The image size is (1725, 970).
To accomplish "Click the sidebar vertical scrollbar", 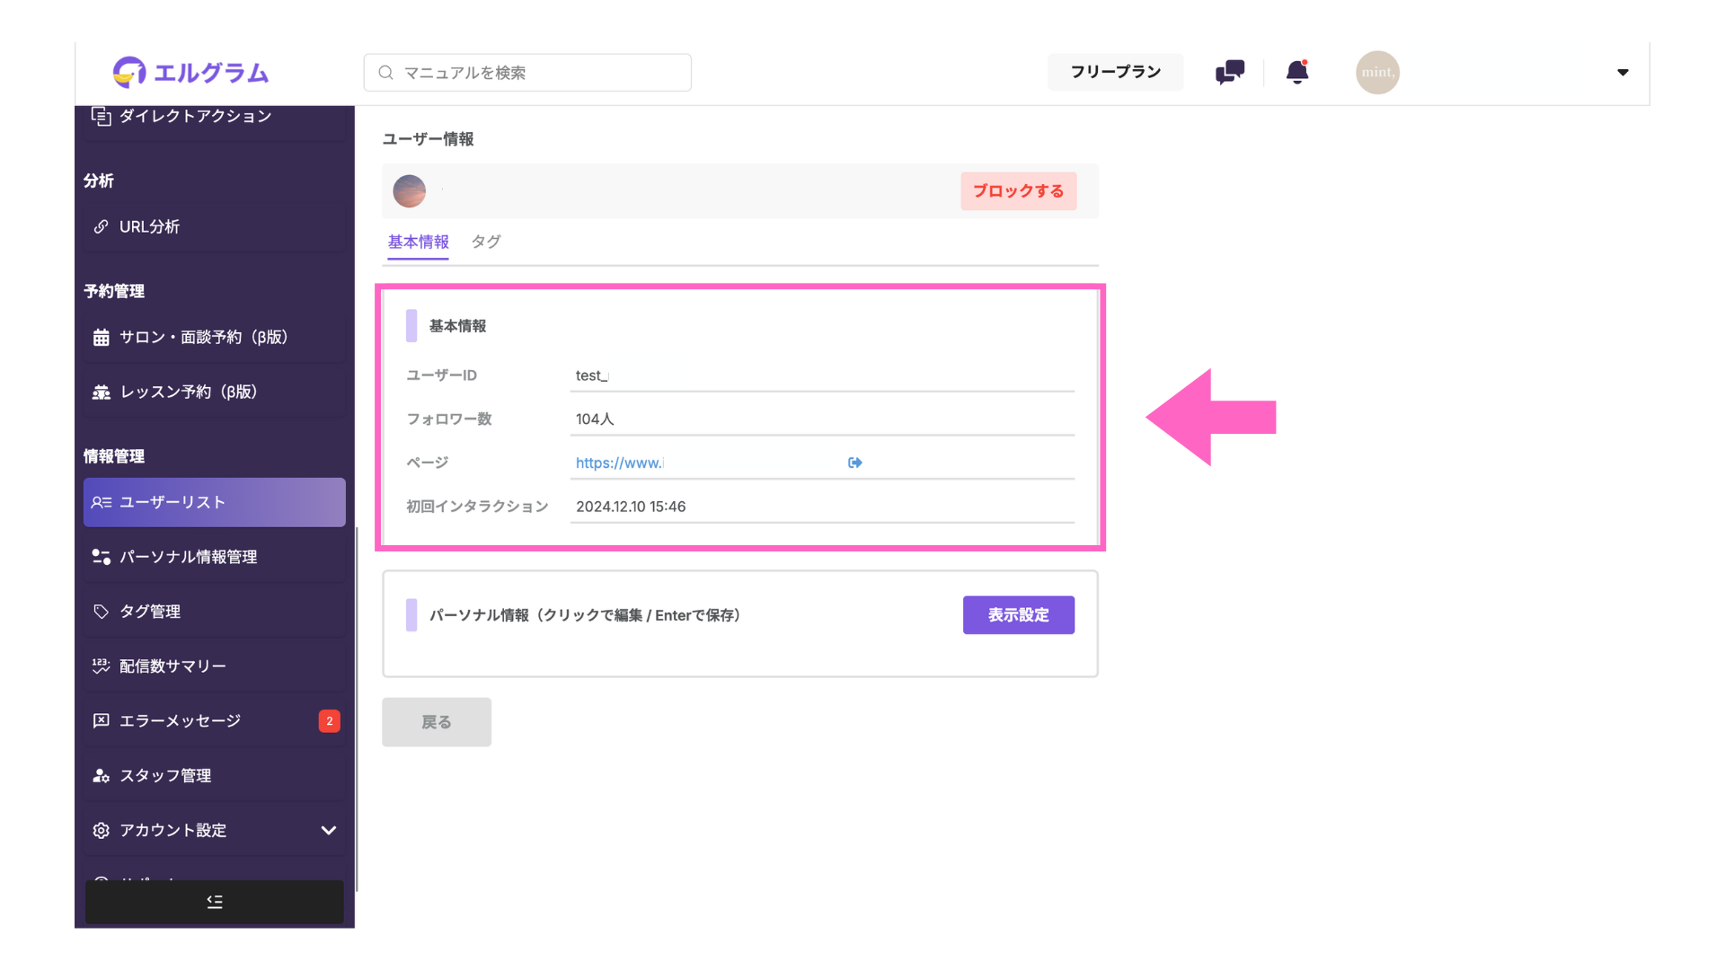I will point(357,709).
